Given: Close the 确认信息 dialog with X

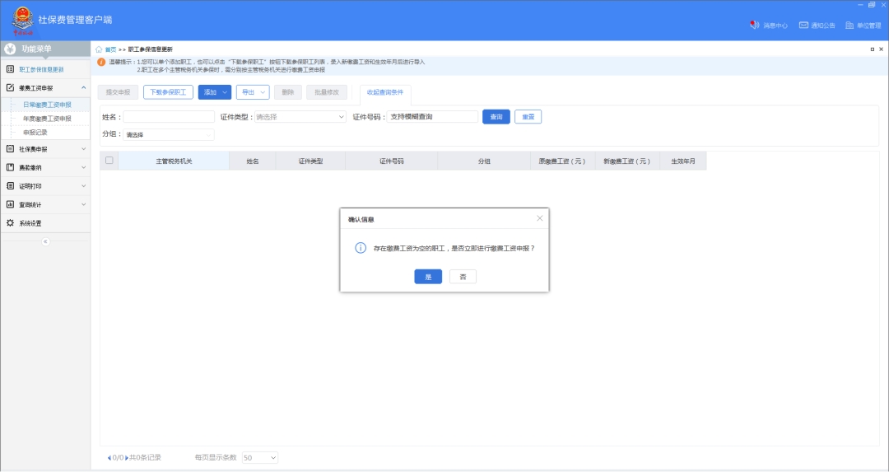Looking at the screenshot, I should tap(540, 218).
